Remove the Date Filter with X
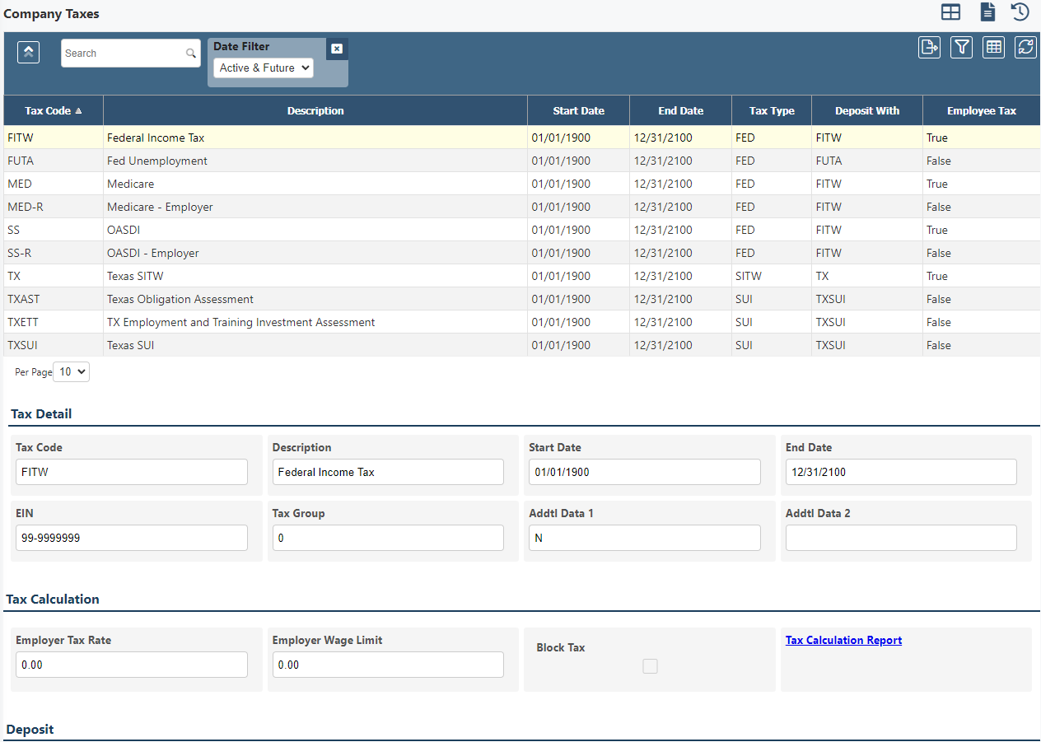This screenshot has width=1041, height=742. point(337,49)
